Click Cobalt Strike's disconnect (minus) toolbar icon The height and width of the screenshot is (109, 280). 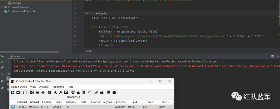[x=18, y=92]
